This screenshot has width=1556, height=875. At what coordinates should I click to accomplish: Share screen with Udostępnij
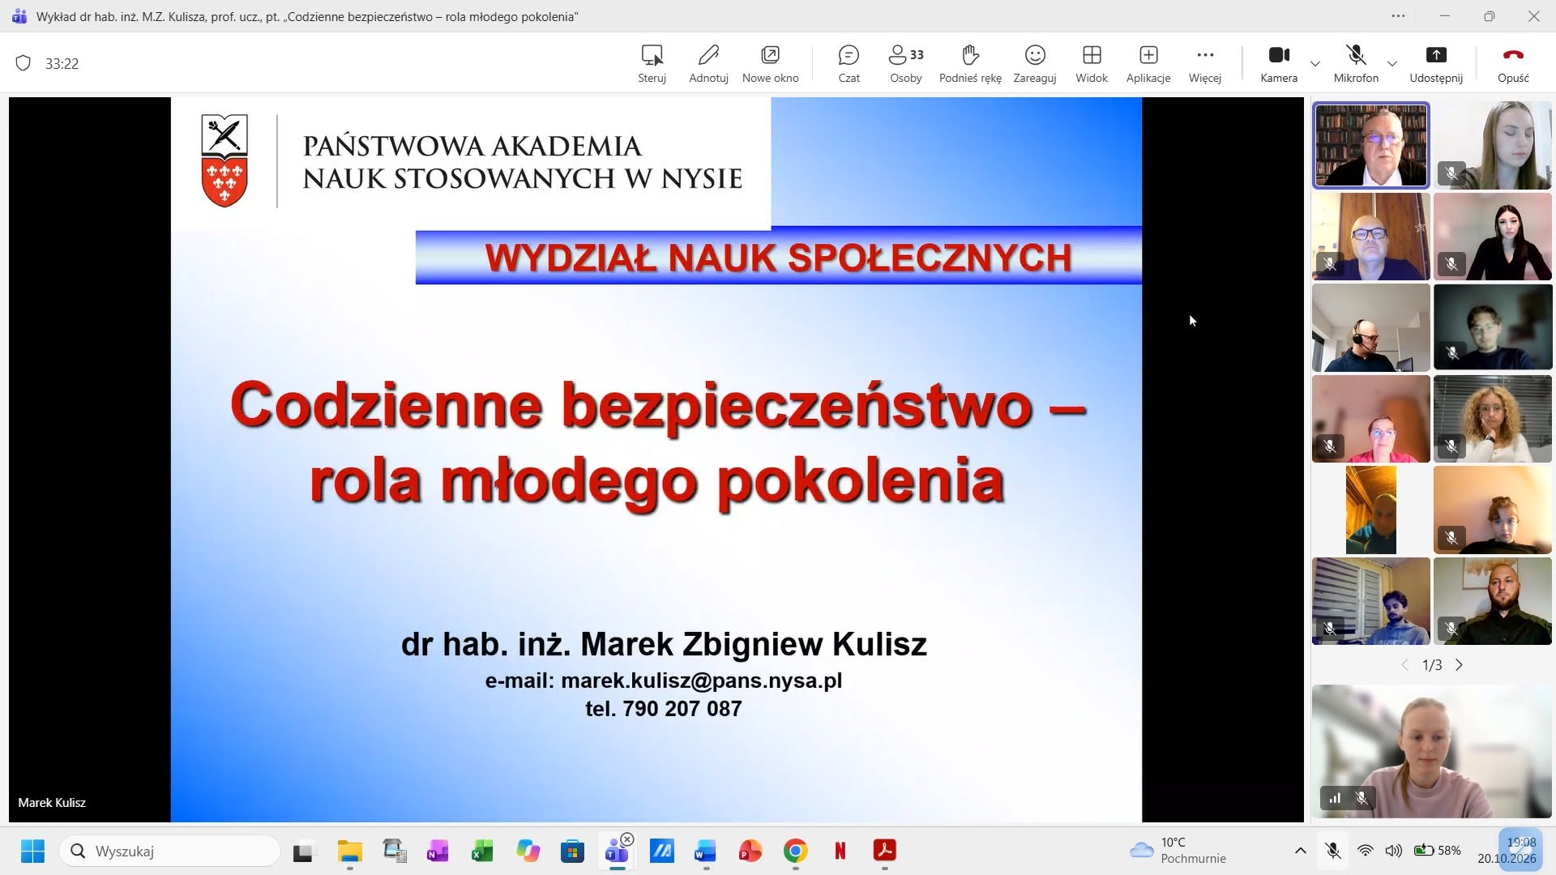point(1436,64)
